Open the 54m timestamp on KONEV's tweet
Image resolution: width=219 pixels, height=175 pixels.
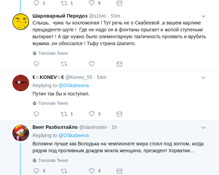[102, 77]
